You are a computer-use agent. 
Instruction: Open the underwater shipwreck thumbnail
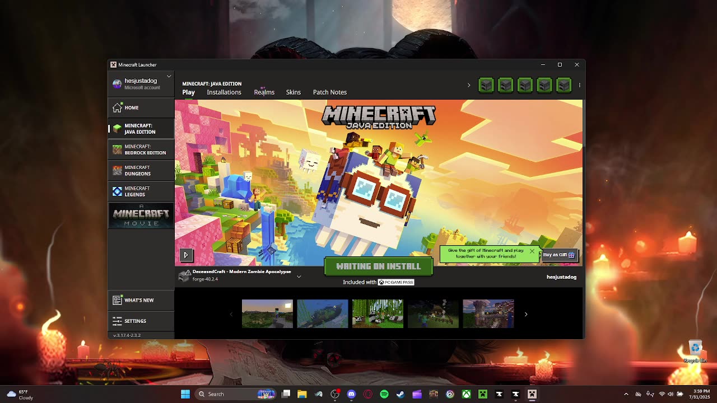323,313
